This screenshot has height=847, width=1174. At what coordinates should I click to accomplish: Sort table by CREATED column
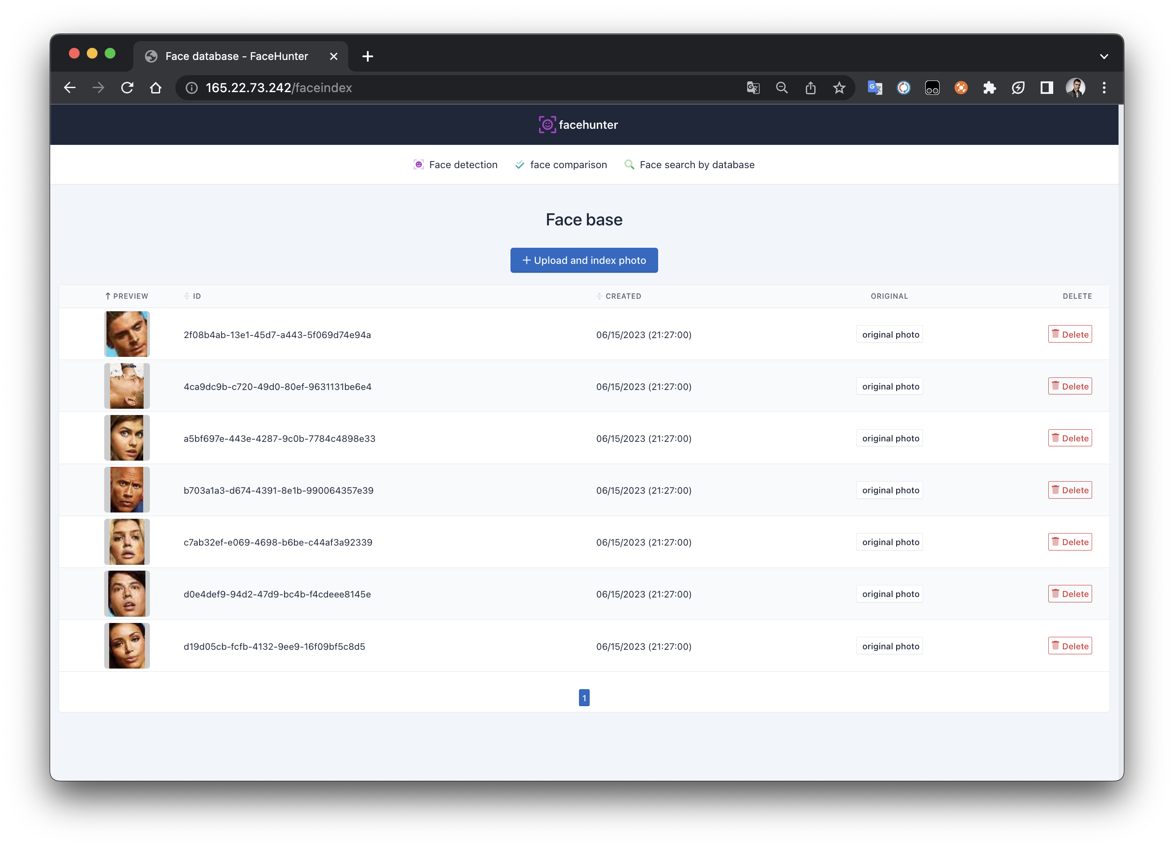(619, 296)
